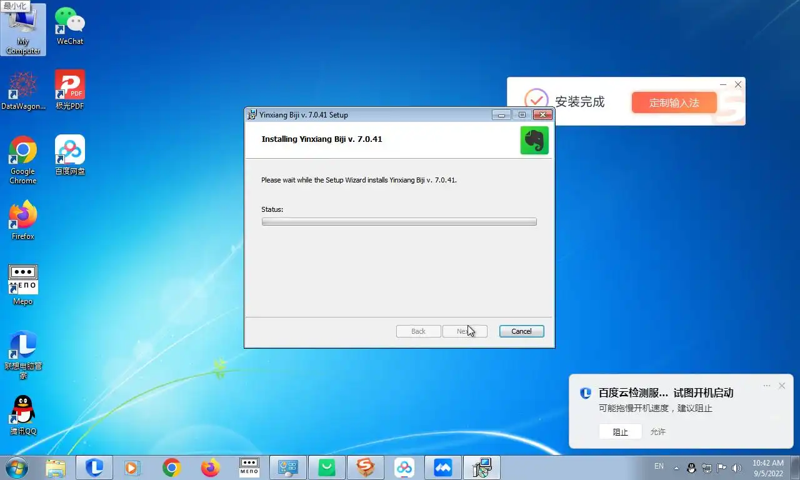Open Mepo from the taskbar

pos(249,467)
